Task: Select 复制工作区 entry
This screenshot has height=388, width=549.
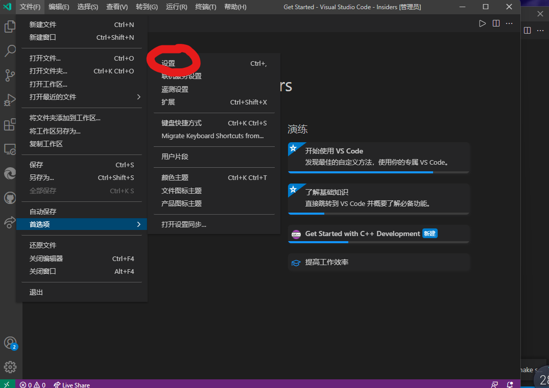Action: pos(82,144)
